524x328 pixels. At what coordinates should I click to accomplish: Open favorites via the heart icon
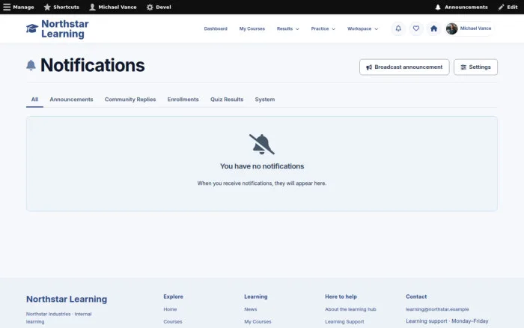tap(415, 28)
